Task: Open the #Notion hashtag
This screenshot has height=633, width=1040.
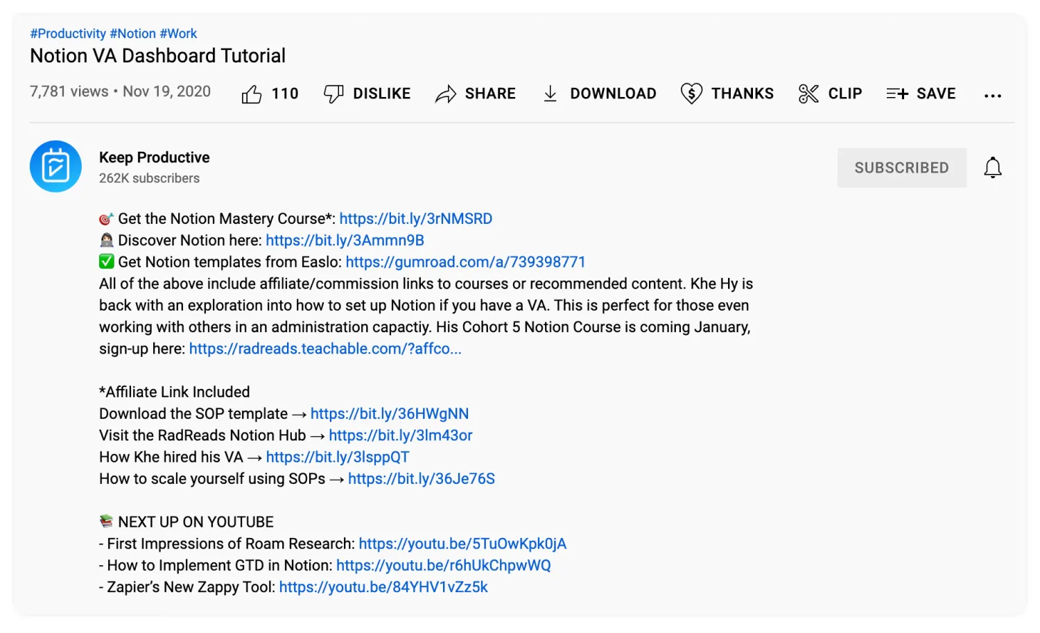Action: [132, 33]
